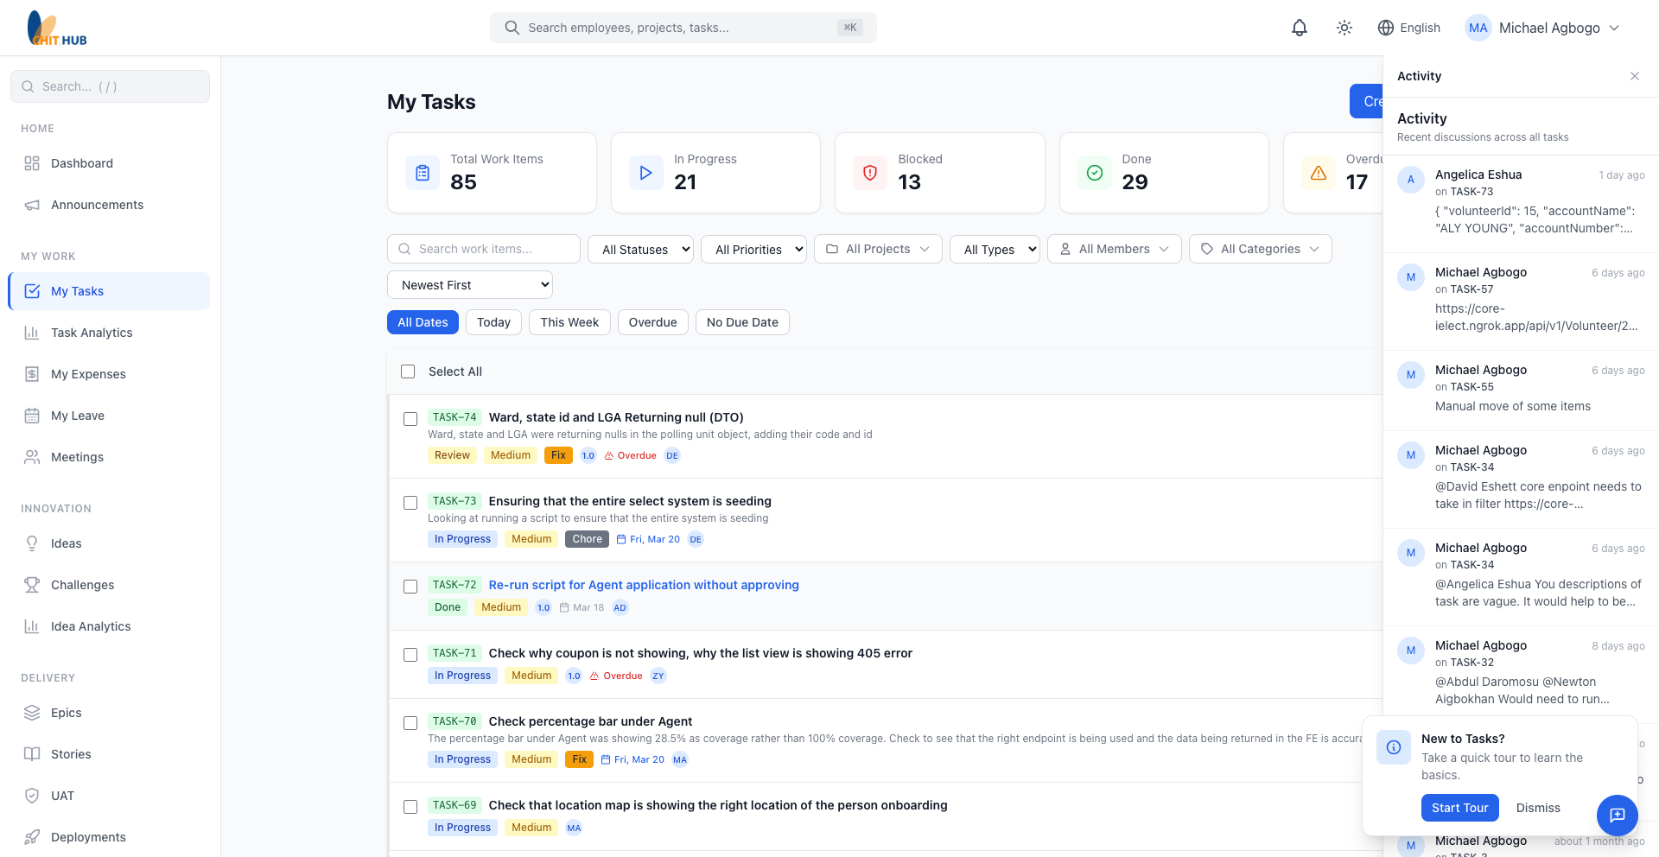
Task: Toggle the theme with the sun icon
Action: pyautogui.click(x=1344, y=28)
